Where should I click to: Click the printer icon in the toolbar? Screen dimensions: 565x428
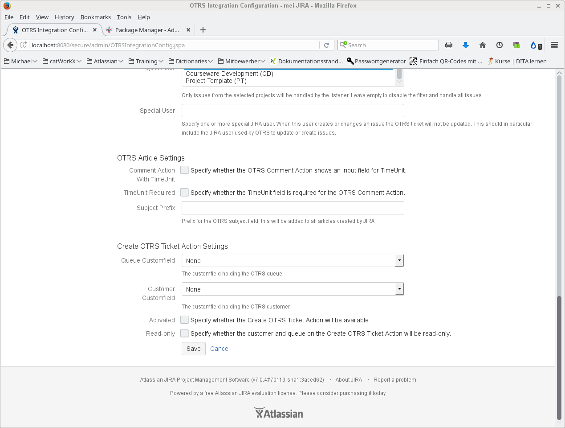449,45
